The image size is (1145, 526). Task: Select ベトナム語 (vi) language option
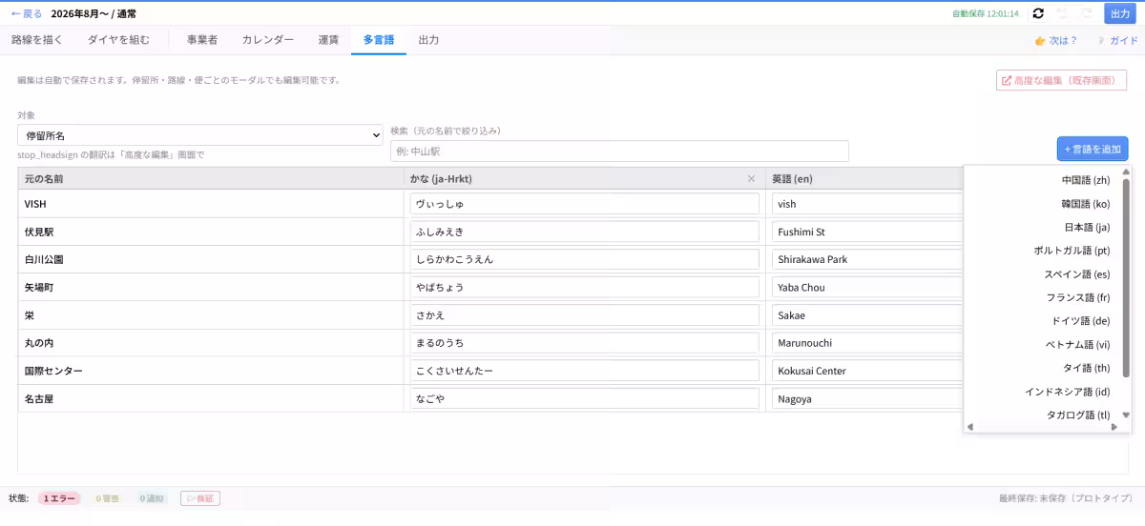tap(1078, 344)
